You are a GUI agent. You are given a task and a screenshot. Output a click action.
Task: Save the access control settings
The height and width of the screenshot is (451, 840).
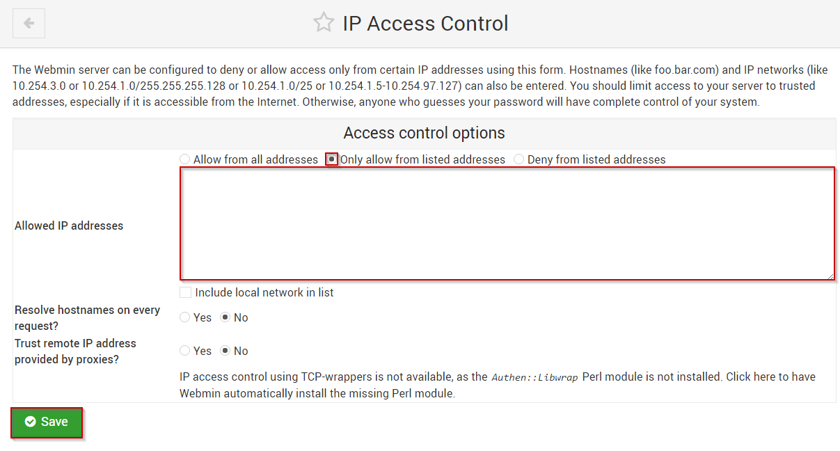click(x=47, y=422)
